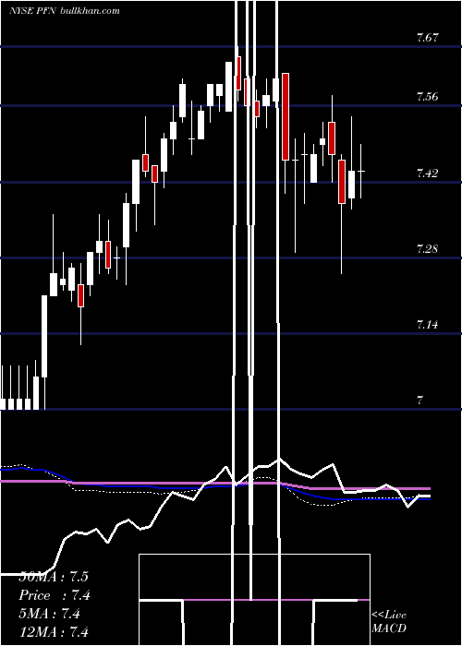The width and height of the screenshot is (462, 646).
Task: Click the 5MA : 7.4 readout
Action: tap(49, 614)
